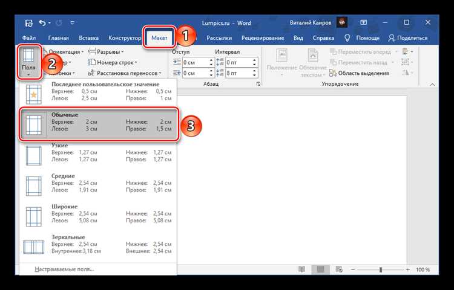Click Read Mode view icon in status bar
The height and width of the screenshot is (290, 454).
301,269
